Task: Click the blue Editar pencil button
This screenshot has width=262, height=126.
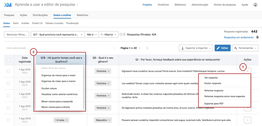Action: tap(222, 48)
